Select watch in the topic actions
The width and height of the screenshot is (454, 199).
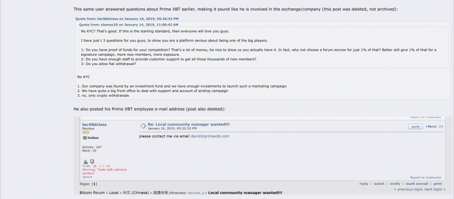pos(379,184)
